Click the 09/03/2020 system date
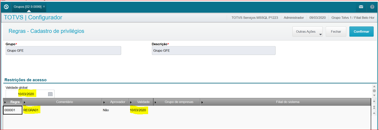 (317, 18)
